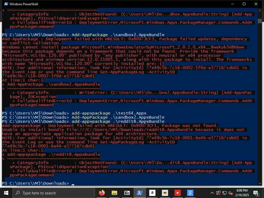This screenshot has height=198, width=264.
Task: Click 'Windows PowerShell' window title text
Action: pos(24,4)
